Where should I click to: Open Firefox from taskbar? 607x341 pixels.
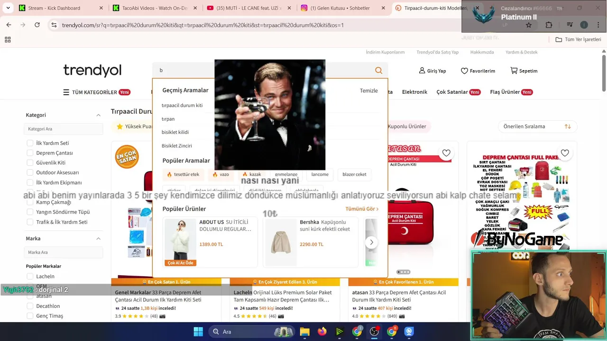click(x=322, y=332)
